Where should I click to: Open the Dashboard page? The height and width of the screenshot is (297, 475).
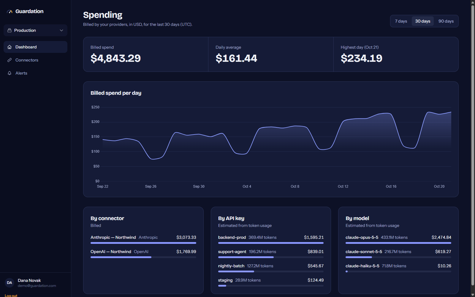click(35, 47)
